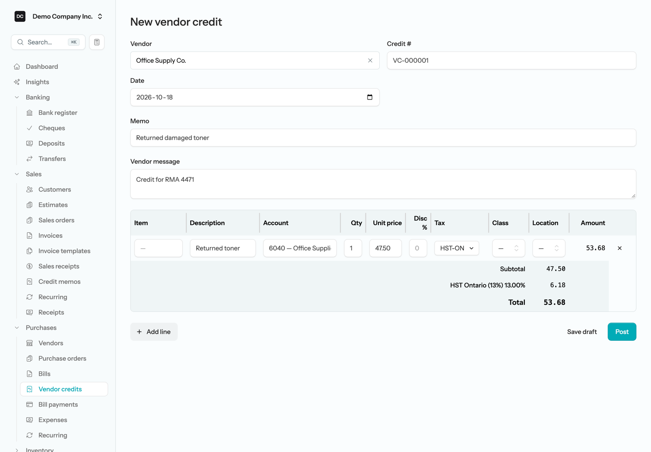Open the Class dropdown on the line
Screen dimensions: 651x452
509,248
